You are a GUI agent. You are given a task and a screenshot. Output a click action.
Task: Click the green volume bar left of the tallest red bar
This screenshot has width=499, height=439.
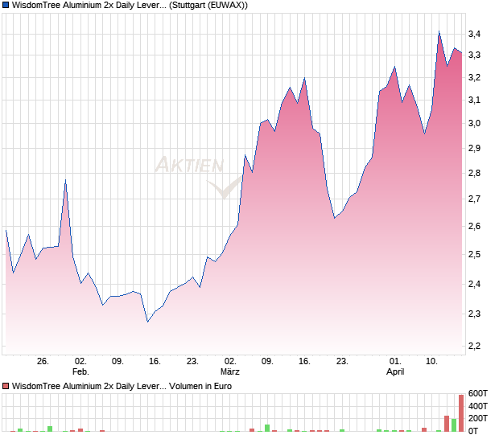coord(454,425)
